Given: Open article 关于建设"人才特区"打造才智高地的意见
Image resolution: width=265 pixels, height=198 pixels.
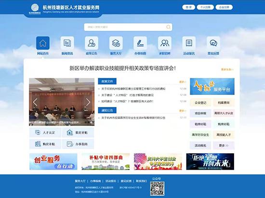Looking at the screenshot, I should 127,95.
